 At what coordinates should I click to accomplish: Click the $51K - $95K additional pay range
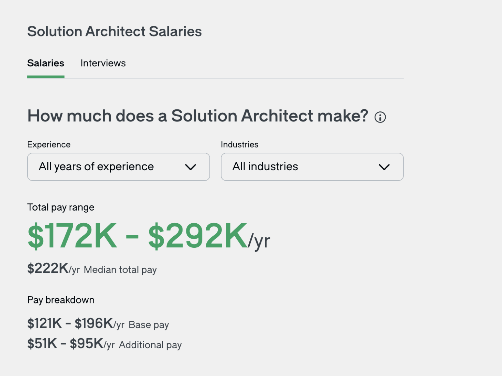point(66,344)
